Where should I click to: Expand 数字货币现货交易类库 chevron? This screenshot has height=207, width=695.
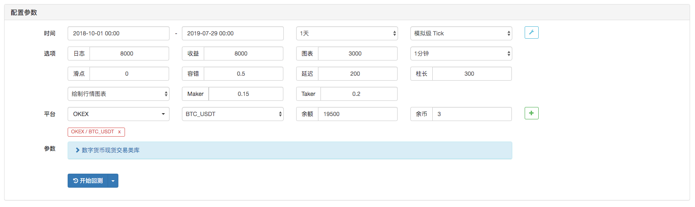click(78, 150)
